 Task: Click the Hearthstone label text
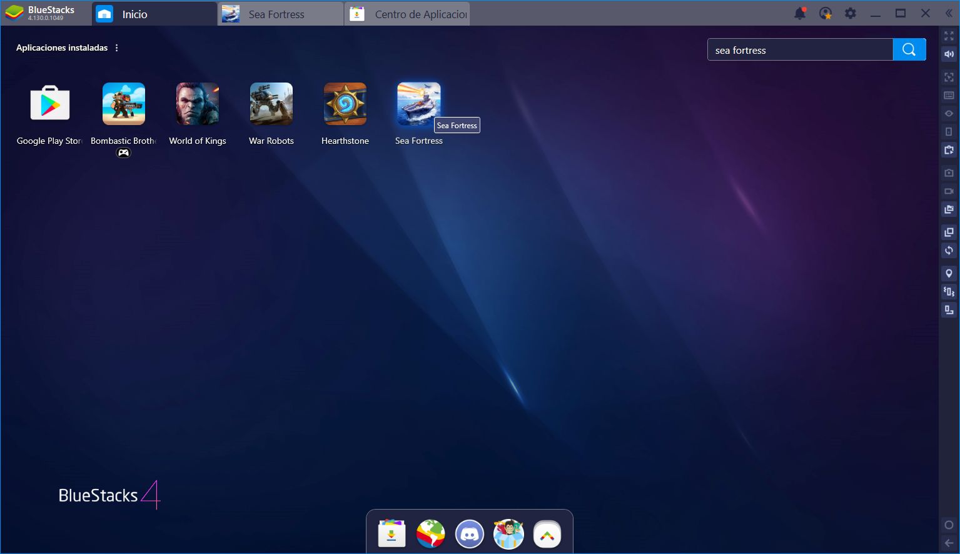345,141
